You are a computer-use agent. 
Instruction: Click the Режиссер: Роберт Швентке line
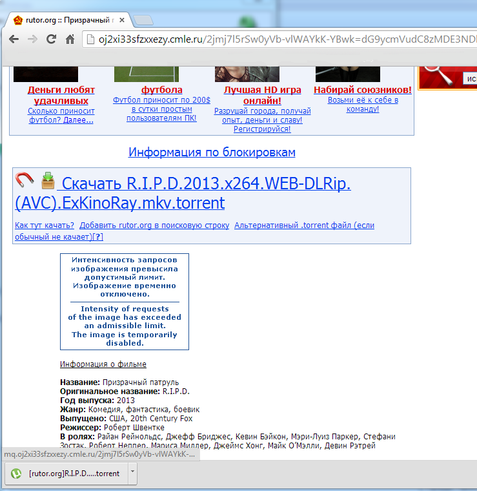tap(112, 428)
